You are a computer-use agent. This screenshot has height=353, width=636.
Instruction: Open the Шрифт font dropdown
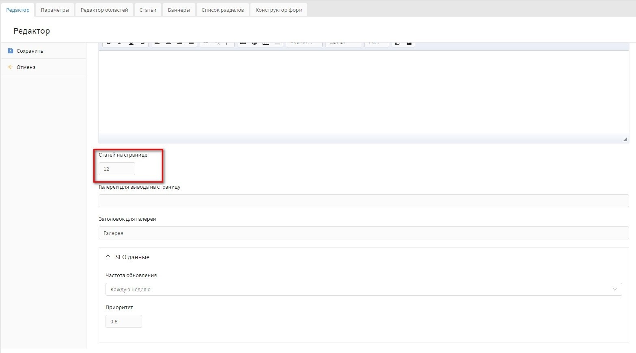tap(343, 43)
